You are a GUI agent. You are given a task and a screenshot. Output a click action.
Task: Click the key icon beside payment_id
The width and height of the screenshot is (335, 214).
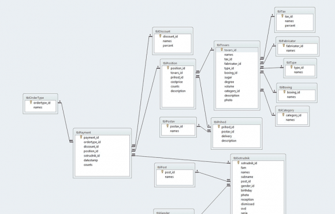pyautogui.click(x=81, y=137)
